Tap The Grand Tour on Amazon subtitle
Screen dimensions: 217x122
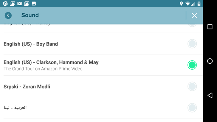point(43,69)
